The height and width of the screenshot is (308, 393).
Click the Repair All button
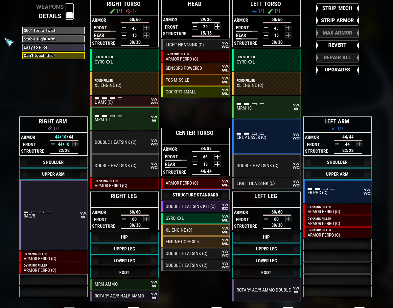337,58
